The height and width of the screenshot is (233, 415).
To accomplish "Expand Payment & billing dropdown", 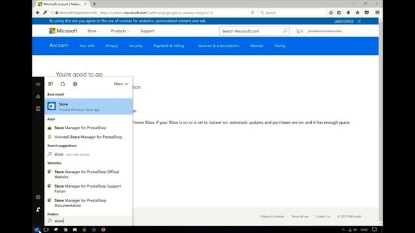I will point(170,46).
